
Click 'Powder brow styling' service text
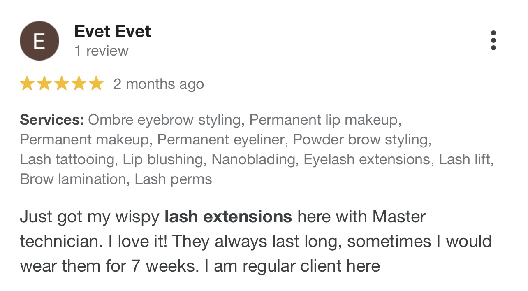(x=361, y=140)
